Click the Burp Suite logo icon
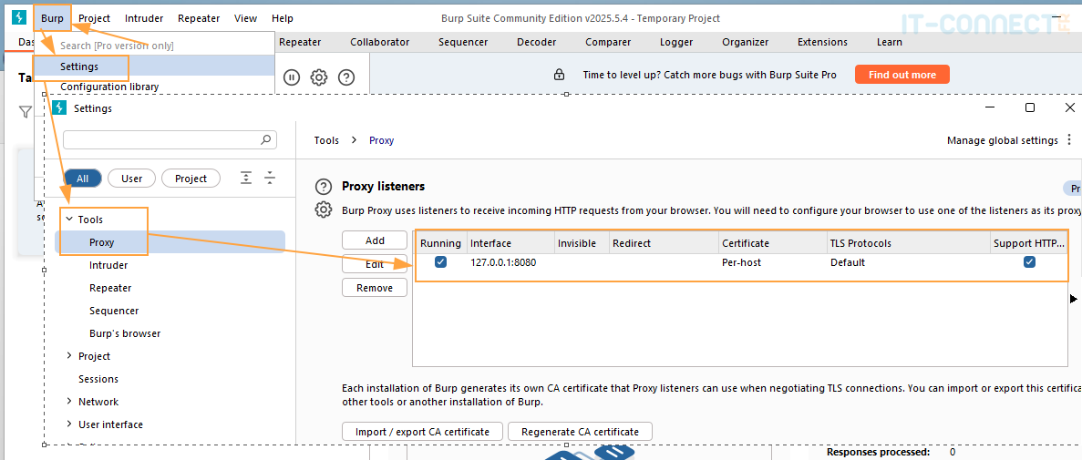 (18, 18)
